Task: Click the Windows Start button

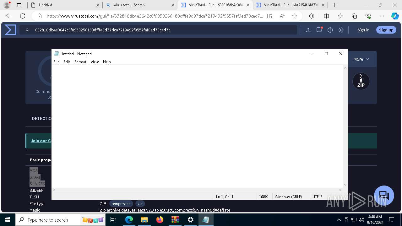Action: click(8, 220)
